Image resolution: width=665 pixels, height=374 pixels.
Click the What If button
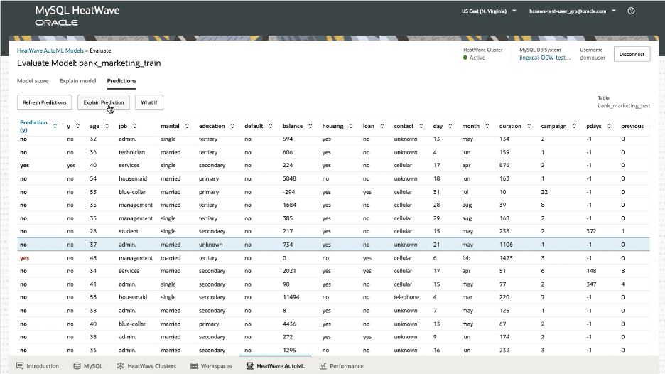[149, 102]
